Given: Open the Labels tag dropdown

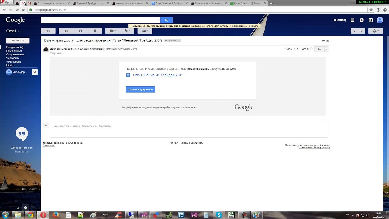Looking at the screenshot, I should (x=127, y=31).
